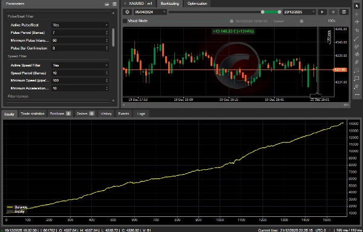The image size is (363, 232).
Task: Click load parameters icon in Parameters header
Action: click(107, 4)
